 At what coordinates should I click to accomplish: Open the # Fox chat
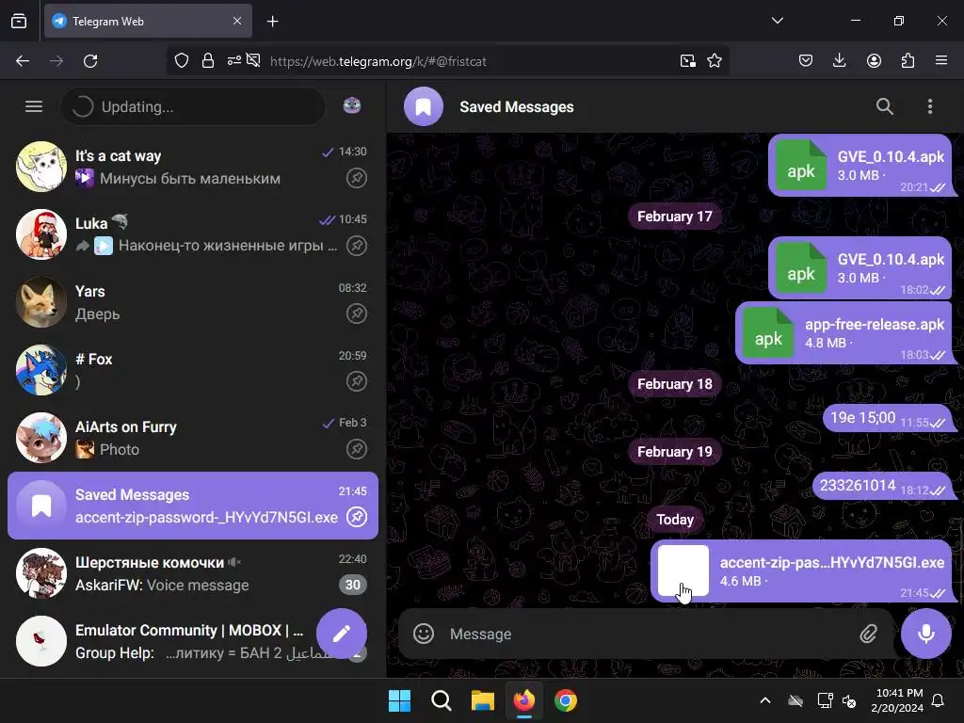tap(192, 369)
